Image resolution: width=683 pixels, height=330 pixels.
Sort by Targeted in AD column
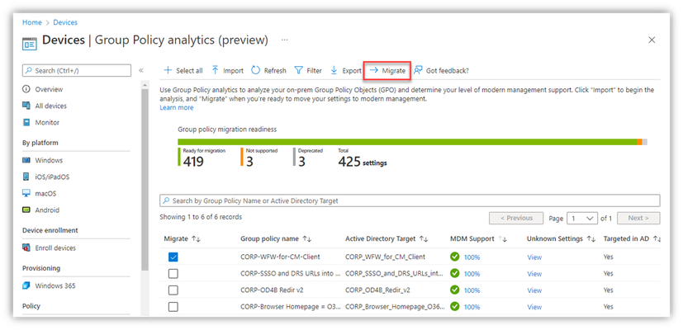tap(657, 239)
